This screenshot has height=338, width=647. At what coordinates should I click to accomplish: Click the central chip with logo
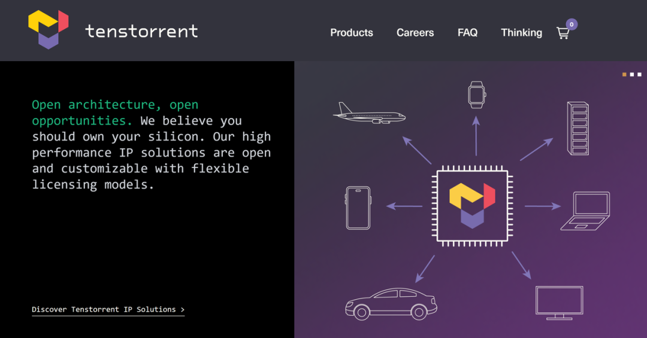coord(472,206)
